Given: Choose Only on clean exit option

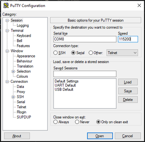Looking at the screenshot, I should coord(98,122).
